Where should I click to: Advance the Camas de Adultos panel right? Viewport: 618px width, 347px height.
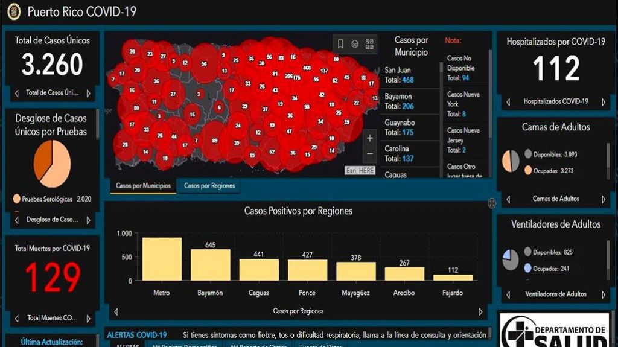[x=603, y=199]
